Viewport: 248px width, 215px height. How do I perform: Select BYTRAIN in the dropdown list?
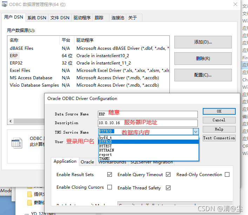point(148,150)
